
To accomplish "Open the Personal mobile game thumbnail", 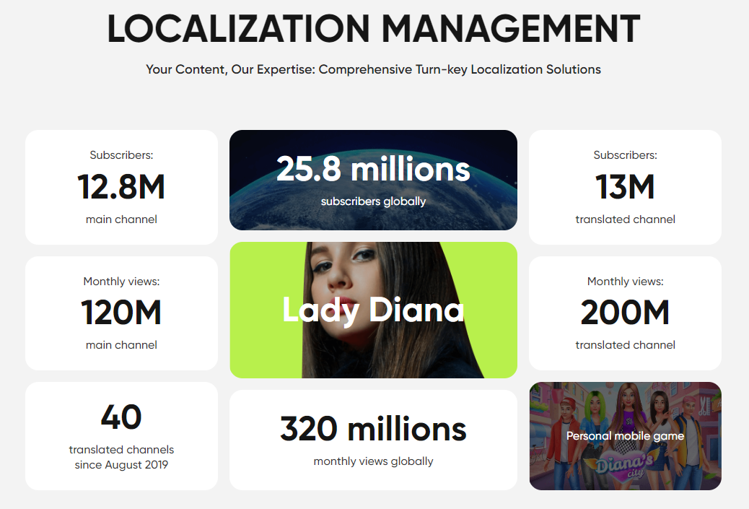I will coord(626,436).
